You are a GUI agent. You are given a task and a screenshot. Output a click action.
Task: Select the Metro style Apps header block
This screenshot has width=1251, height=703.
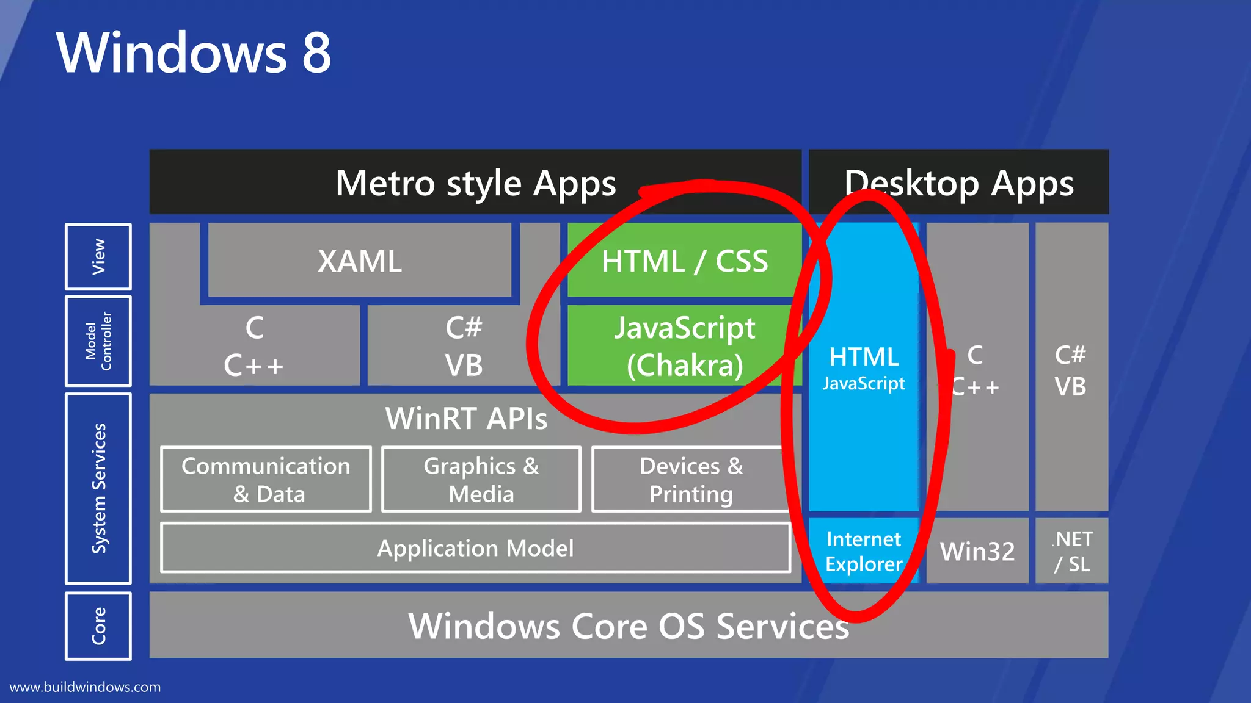click(475, 182)
